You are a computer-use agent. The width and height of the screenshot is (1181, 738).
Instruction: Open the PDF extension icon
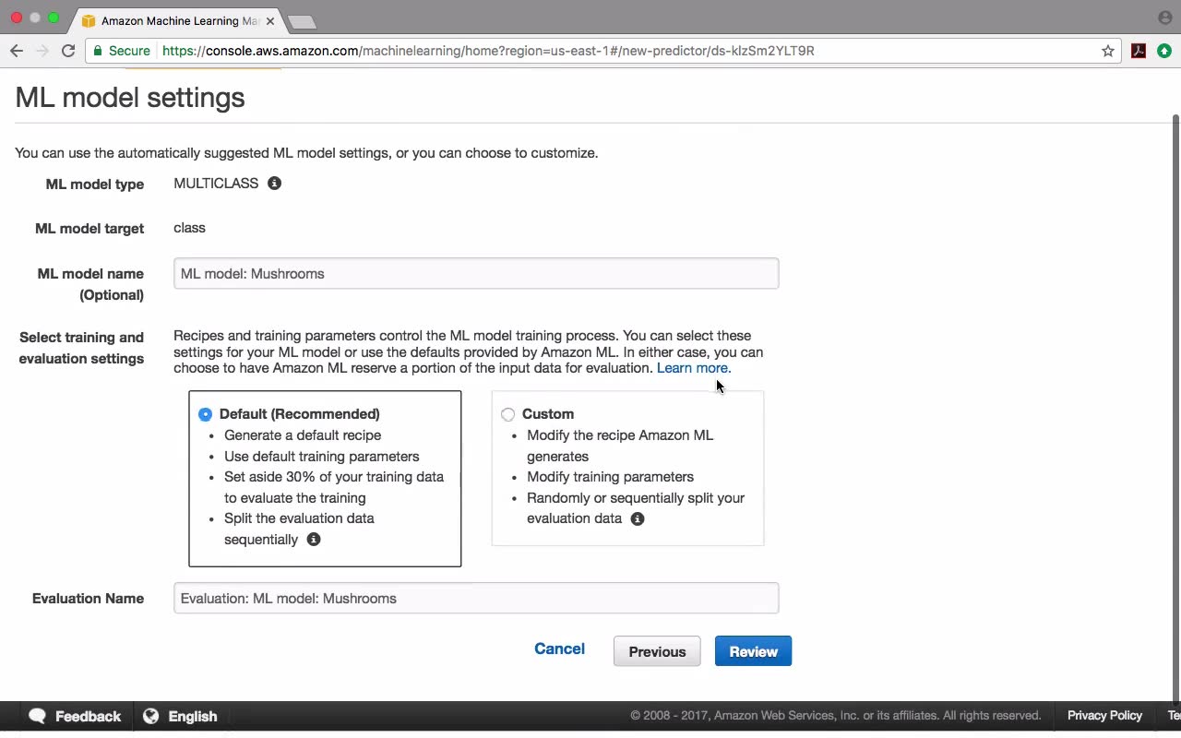click(1139, 51)
